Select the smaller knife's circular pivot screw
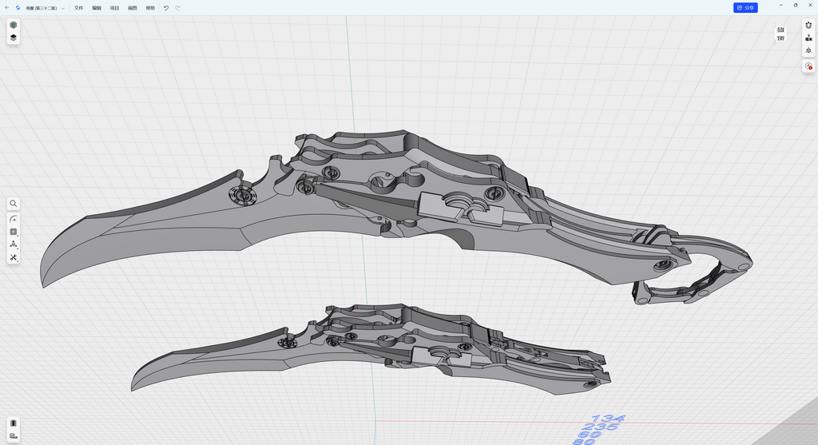 pos(287,344)
